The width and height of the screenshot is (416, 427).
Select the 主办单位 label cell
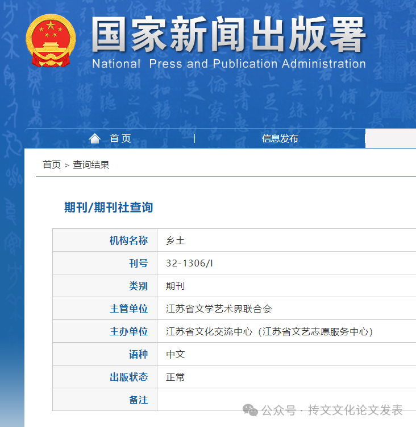tap(105, 331)
